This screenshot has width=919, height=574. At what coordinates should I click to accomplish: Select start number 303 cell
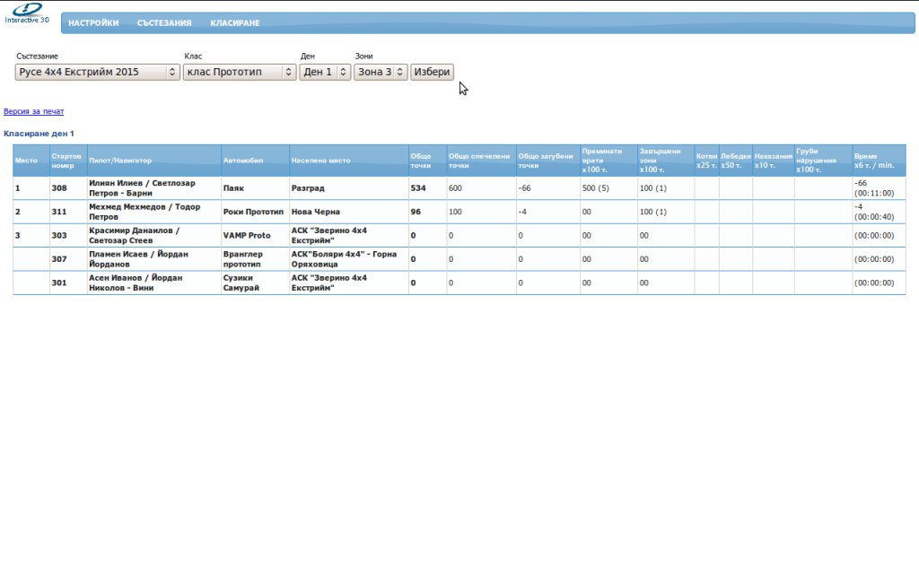pos(68,236)
